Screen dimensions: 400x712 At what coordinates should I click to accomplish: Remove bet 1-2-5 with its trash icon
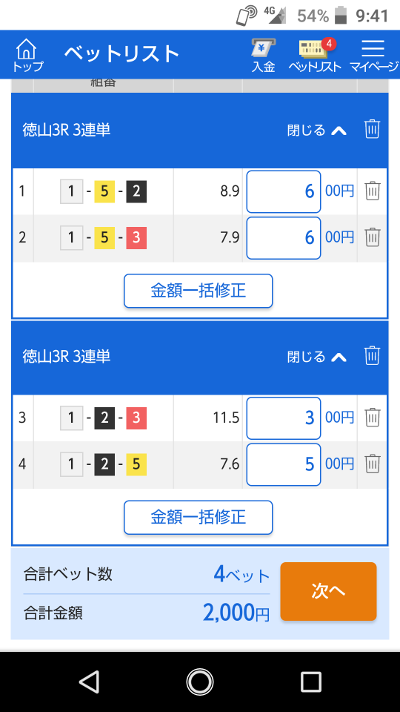(373, 464)
